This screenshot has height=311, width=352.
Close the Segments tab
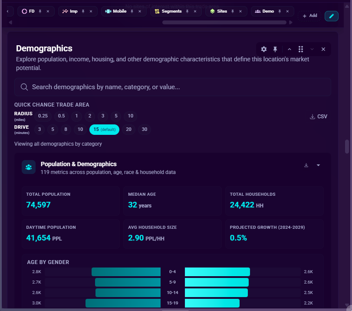click(x=195, y=11)
